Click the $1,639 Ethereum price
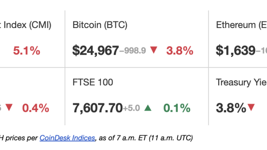 235,50
